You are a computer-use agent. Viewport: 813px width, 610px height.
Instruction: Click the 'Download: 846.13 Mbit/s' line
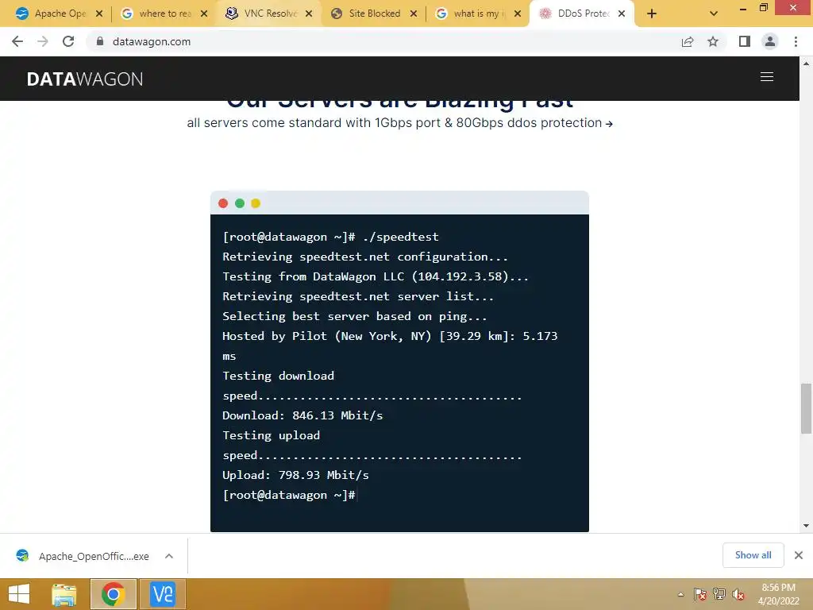(302, 415)
